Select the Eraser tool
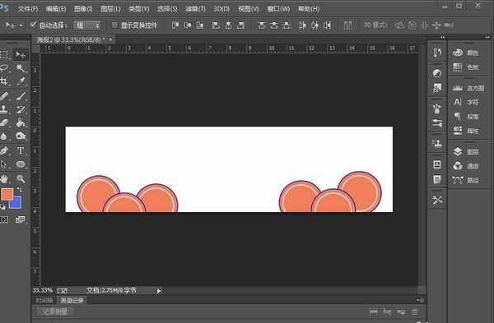 point(4,122)
